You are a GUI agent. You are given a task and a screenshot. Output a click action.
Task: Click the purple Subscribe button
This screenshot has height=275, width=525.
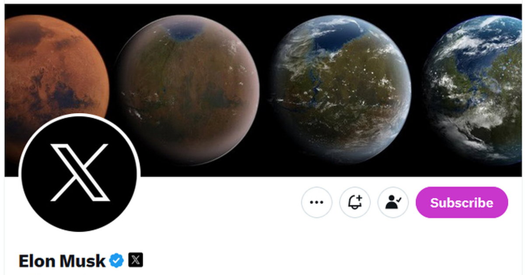tap(462, 202)
